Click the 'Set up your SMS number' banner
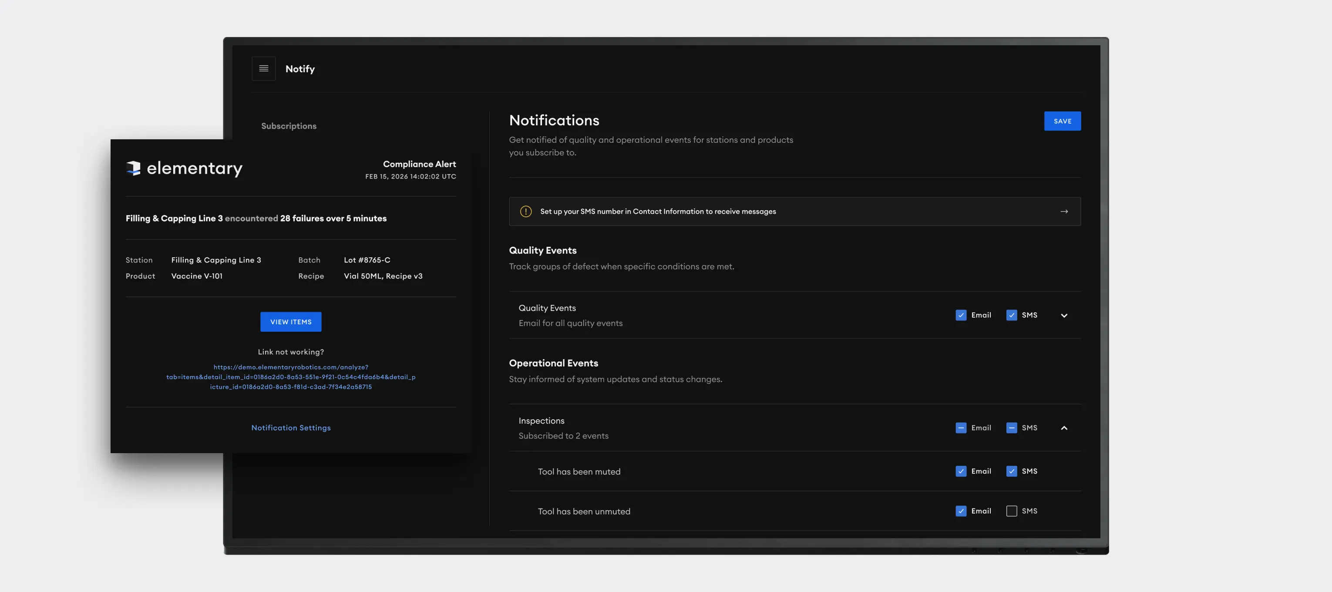The height and width of the screenshot is (592, 1332). (x=658, y=211)
